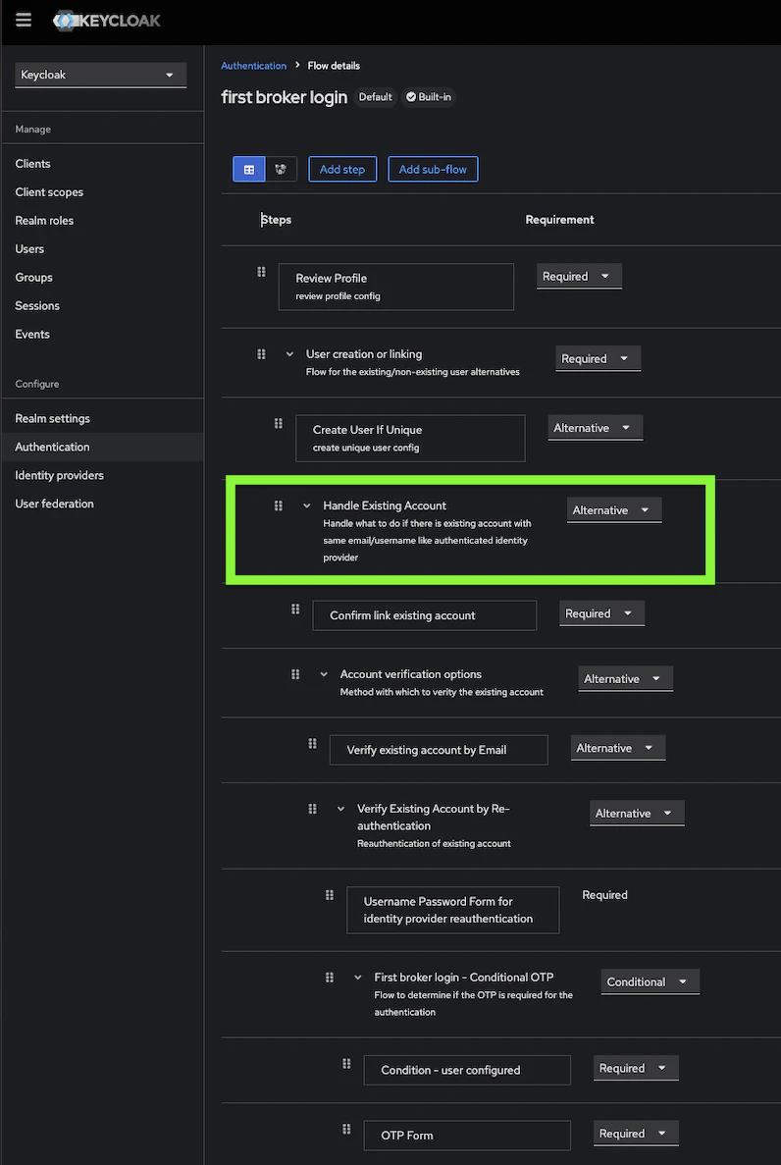
Task: Open Condition - user configured requirement dropdown
Action: tap(636, 1069)
